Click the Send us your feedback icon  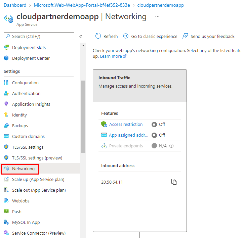pyautogui.click(x=185, y=36)
